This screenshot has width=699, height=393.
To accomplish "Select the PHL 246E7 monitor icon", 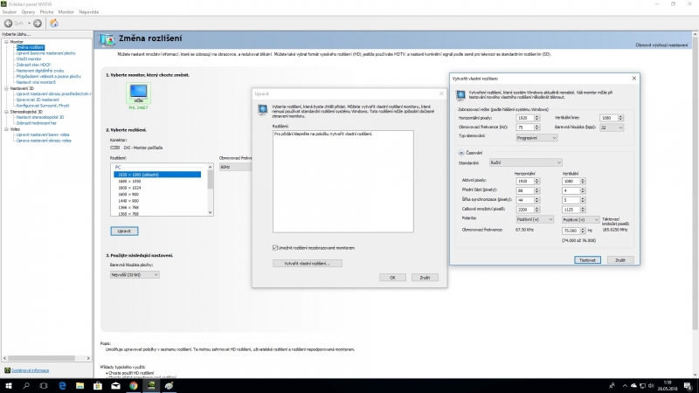I will [138, 93].
